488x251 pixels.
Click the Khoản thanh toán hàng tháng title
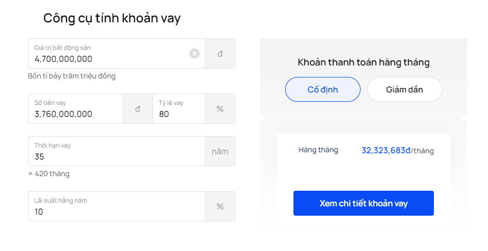coord(364,62)
